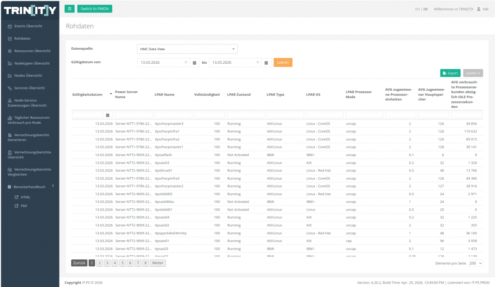Click the Weiter pagination button
The height and width of the screenshot is (287, 495).
[x=158, y=263]
